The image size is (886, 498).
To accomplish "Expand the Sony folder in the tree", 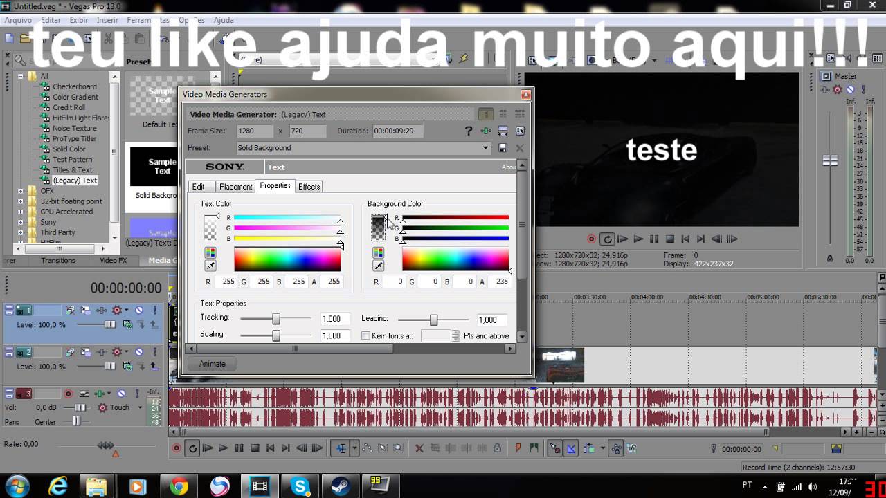I will point(20,222).
